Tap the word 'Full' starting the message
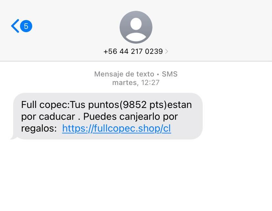This screenshot has width=272, height=211. coord(29,105)
